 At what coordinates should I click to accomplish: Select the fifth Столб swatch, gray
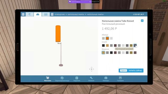click(x=119, y=45)
